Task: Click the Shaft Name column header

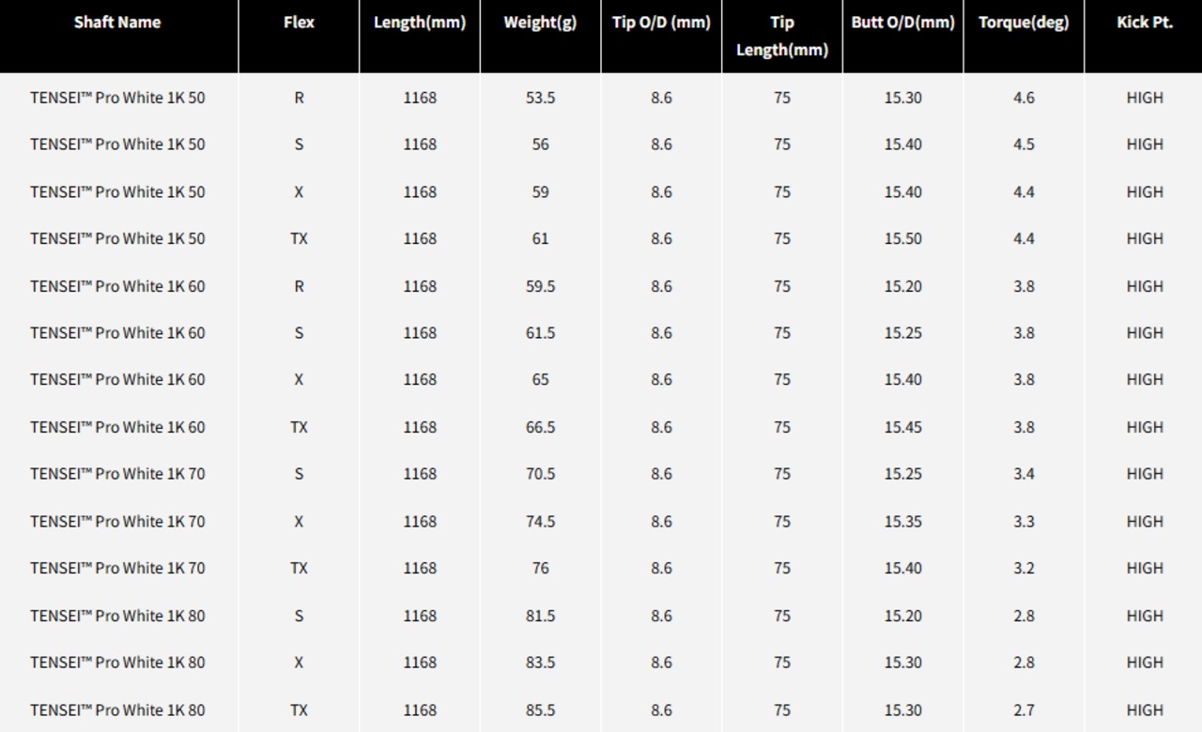Action: 117,23
